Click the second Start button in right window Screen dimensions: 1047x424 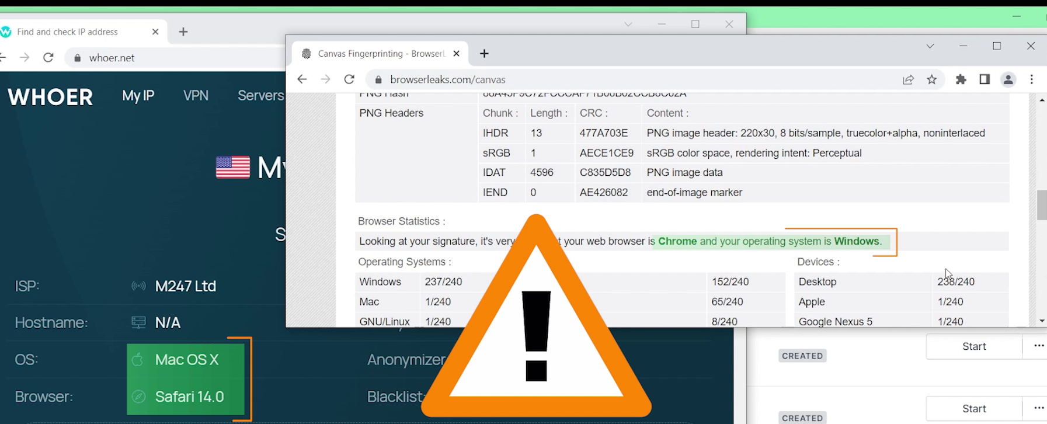(974, 409)
